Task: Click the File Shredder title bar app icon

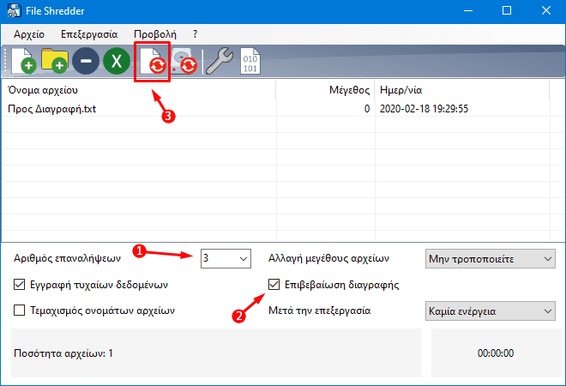Action: 14,11
